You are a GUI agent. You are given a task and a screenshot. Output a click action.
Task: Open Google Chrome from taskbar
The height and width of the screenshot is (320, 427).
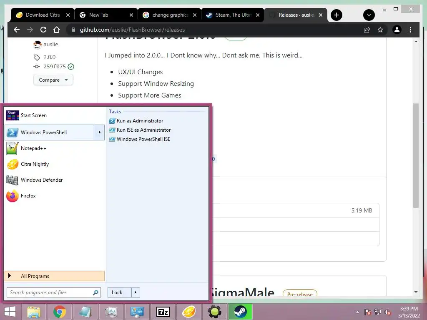click(x=59, y=312)
